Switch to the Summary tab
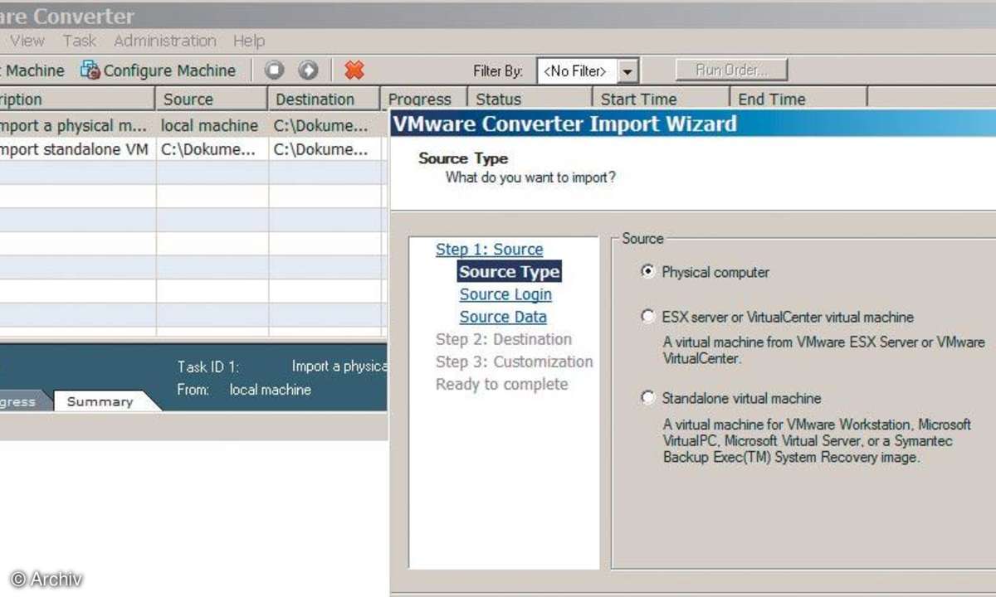 tap(100, 401)
